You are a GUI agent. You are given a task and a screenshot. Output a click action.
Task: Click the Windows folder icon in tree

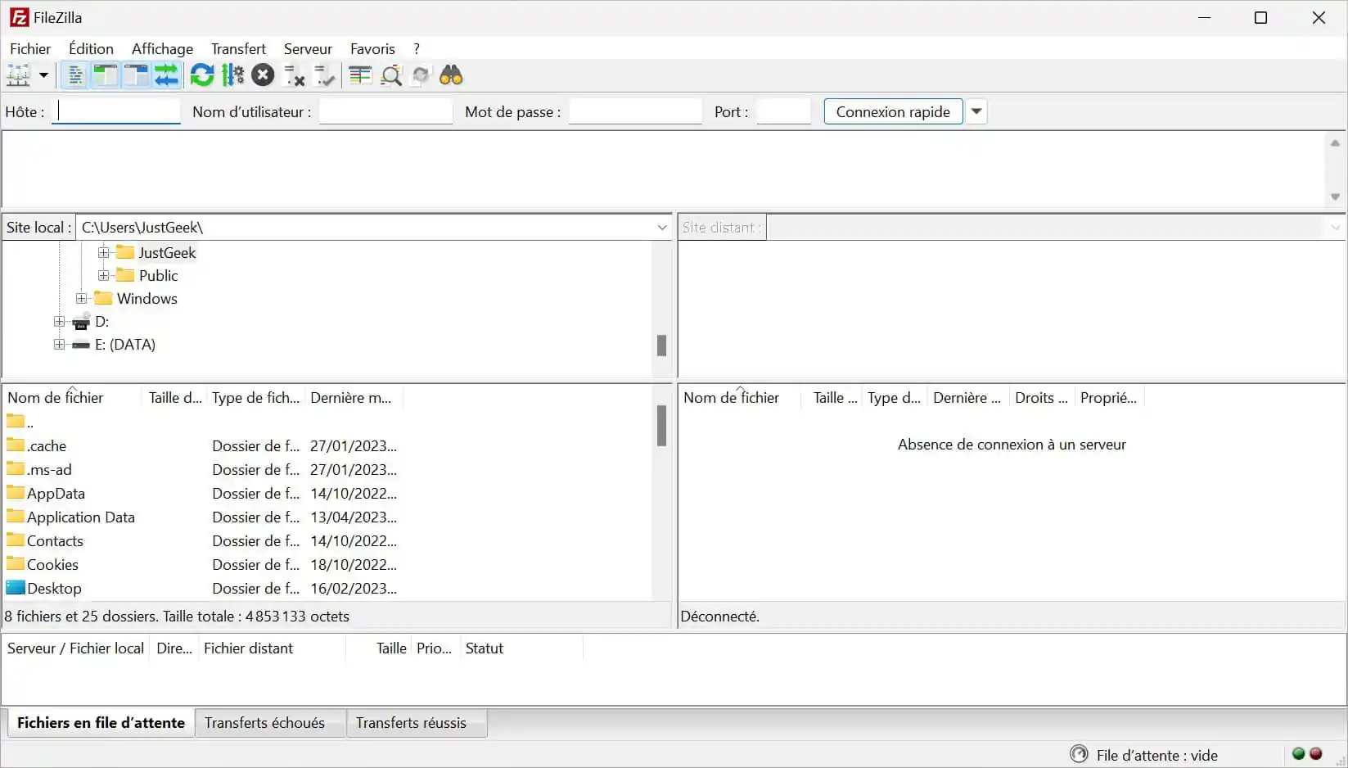pyautogui.click(x=103, y=298)
